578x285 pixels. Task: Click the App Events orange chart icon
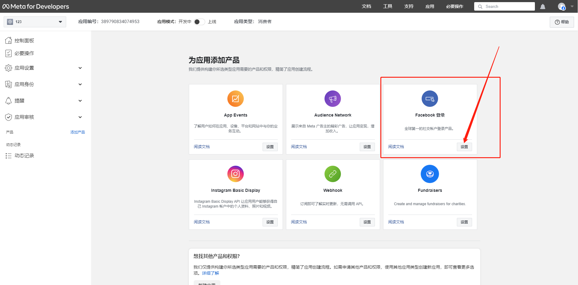coord(236,99)
